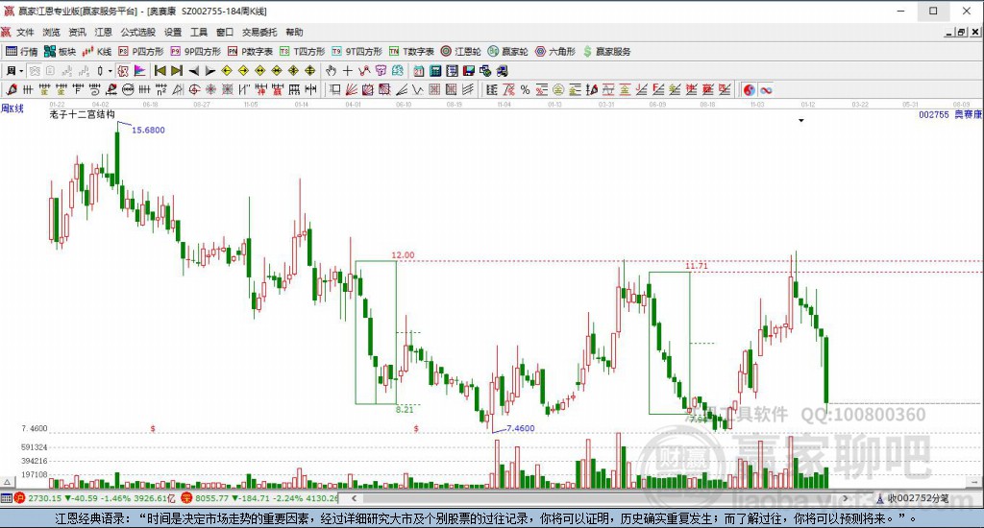Open the 9P四方形 tool
Image resolution: width=984 pixels, height=528 pixels.
tap(196, 52)
